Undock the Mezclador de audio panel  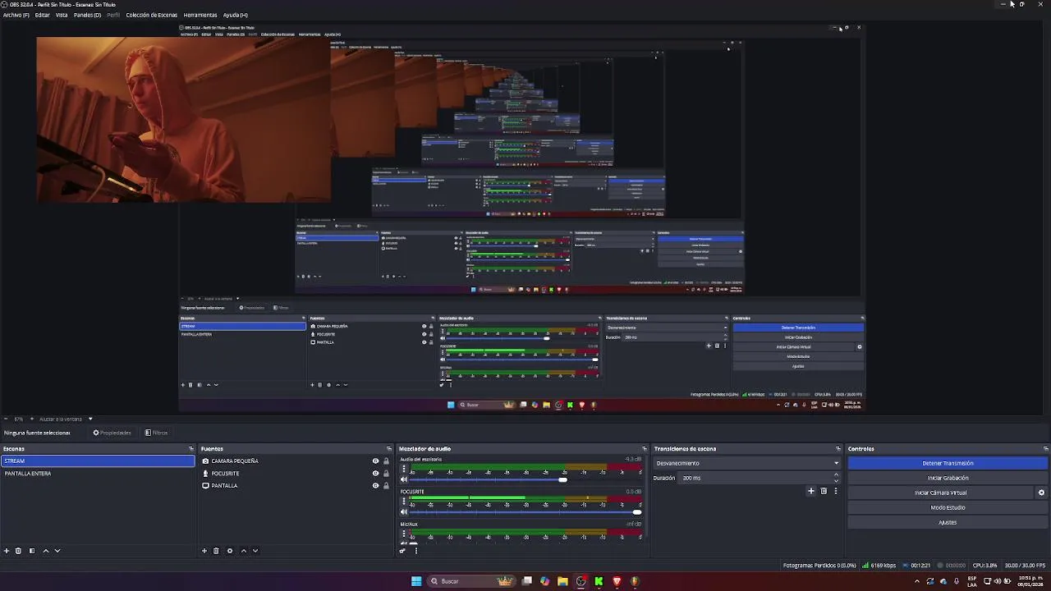(x=645, y=449)
